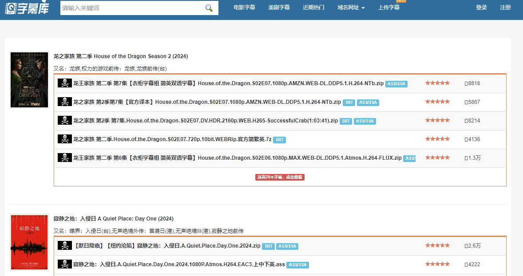Open subtitle 衣柜字幕组 S02E07 AMZN NTb.zip
Image resolution: width=523 pixels, height=276 pixels.
click(x=229, y=83)
